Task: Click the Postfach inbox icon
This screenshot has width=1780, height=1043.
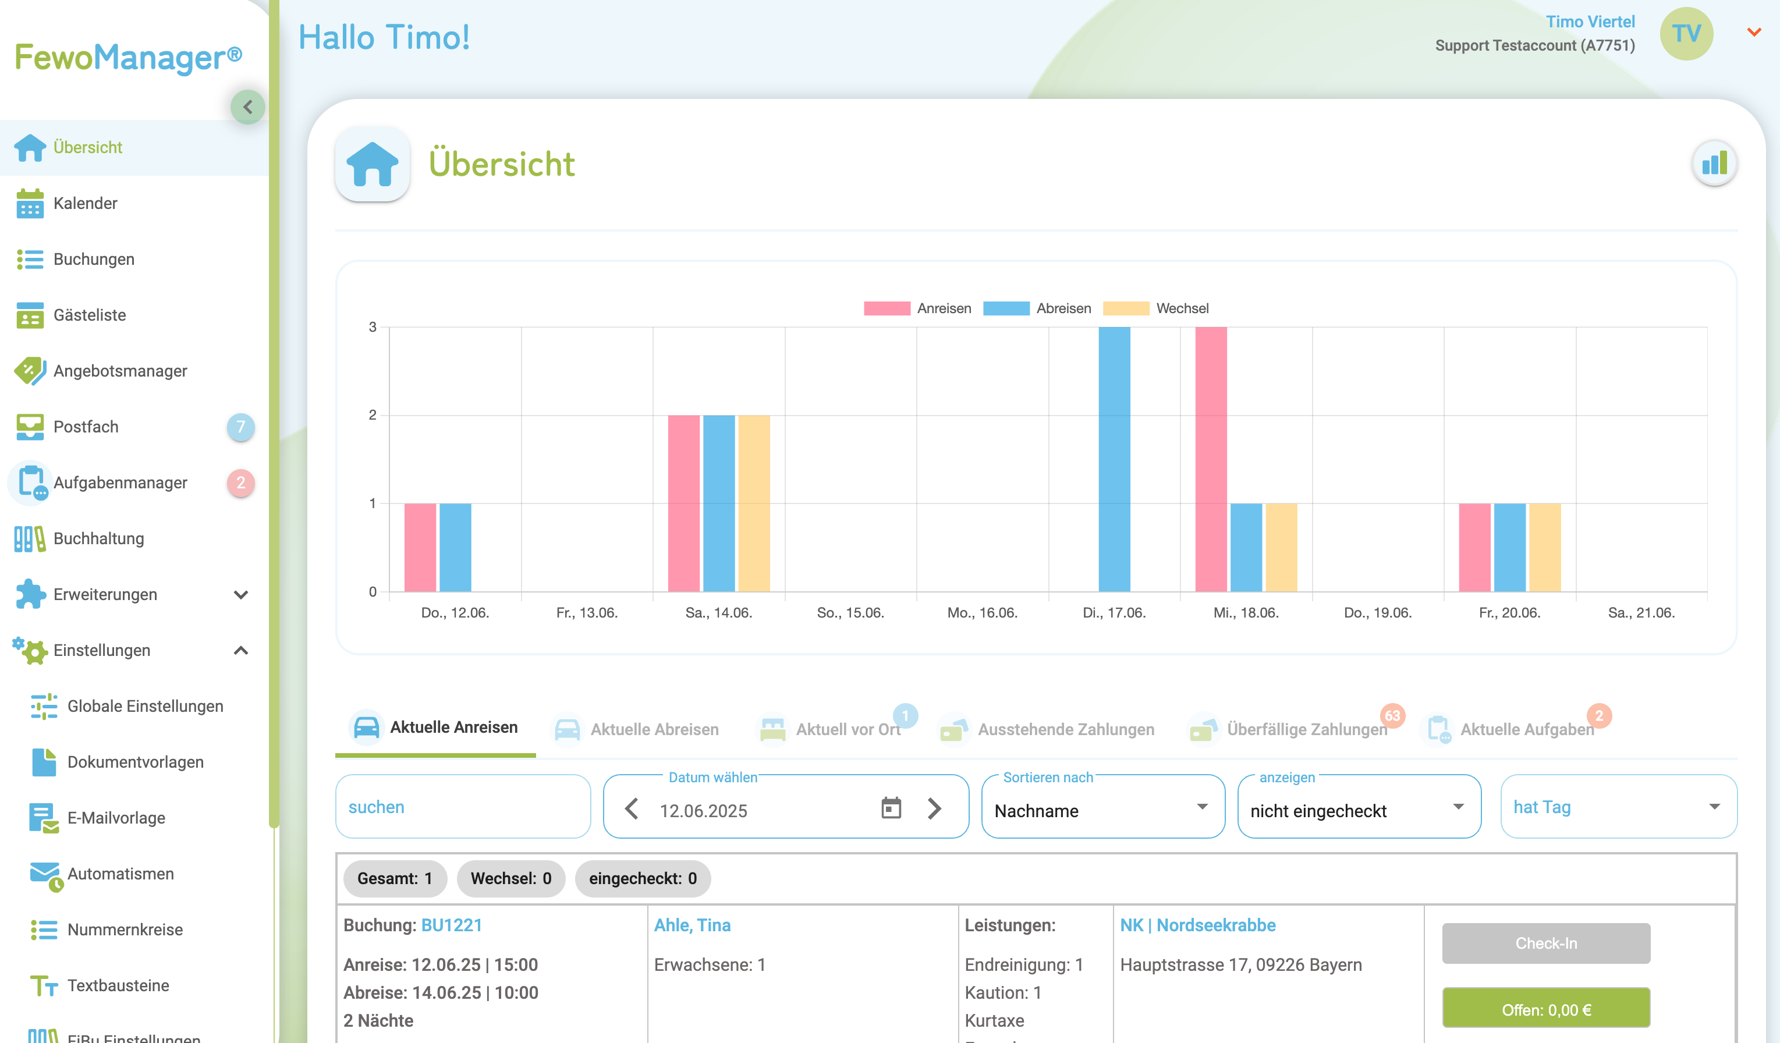Action: tap(30, 427)
